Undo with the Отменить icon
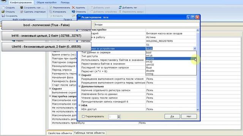This screenshot has height=136, width=243. coord(73,12)
